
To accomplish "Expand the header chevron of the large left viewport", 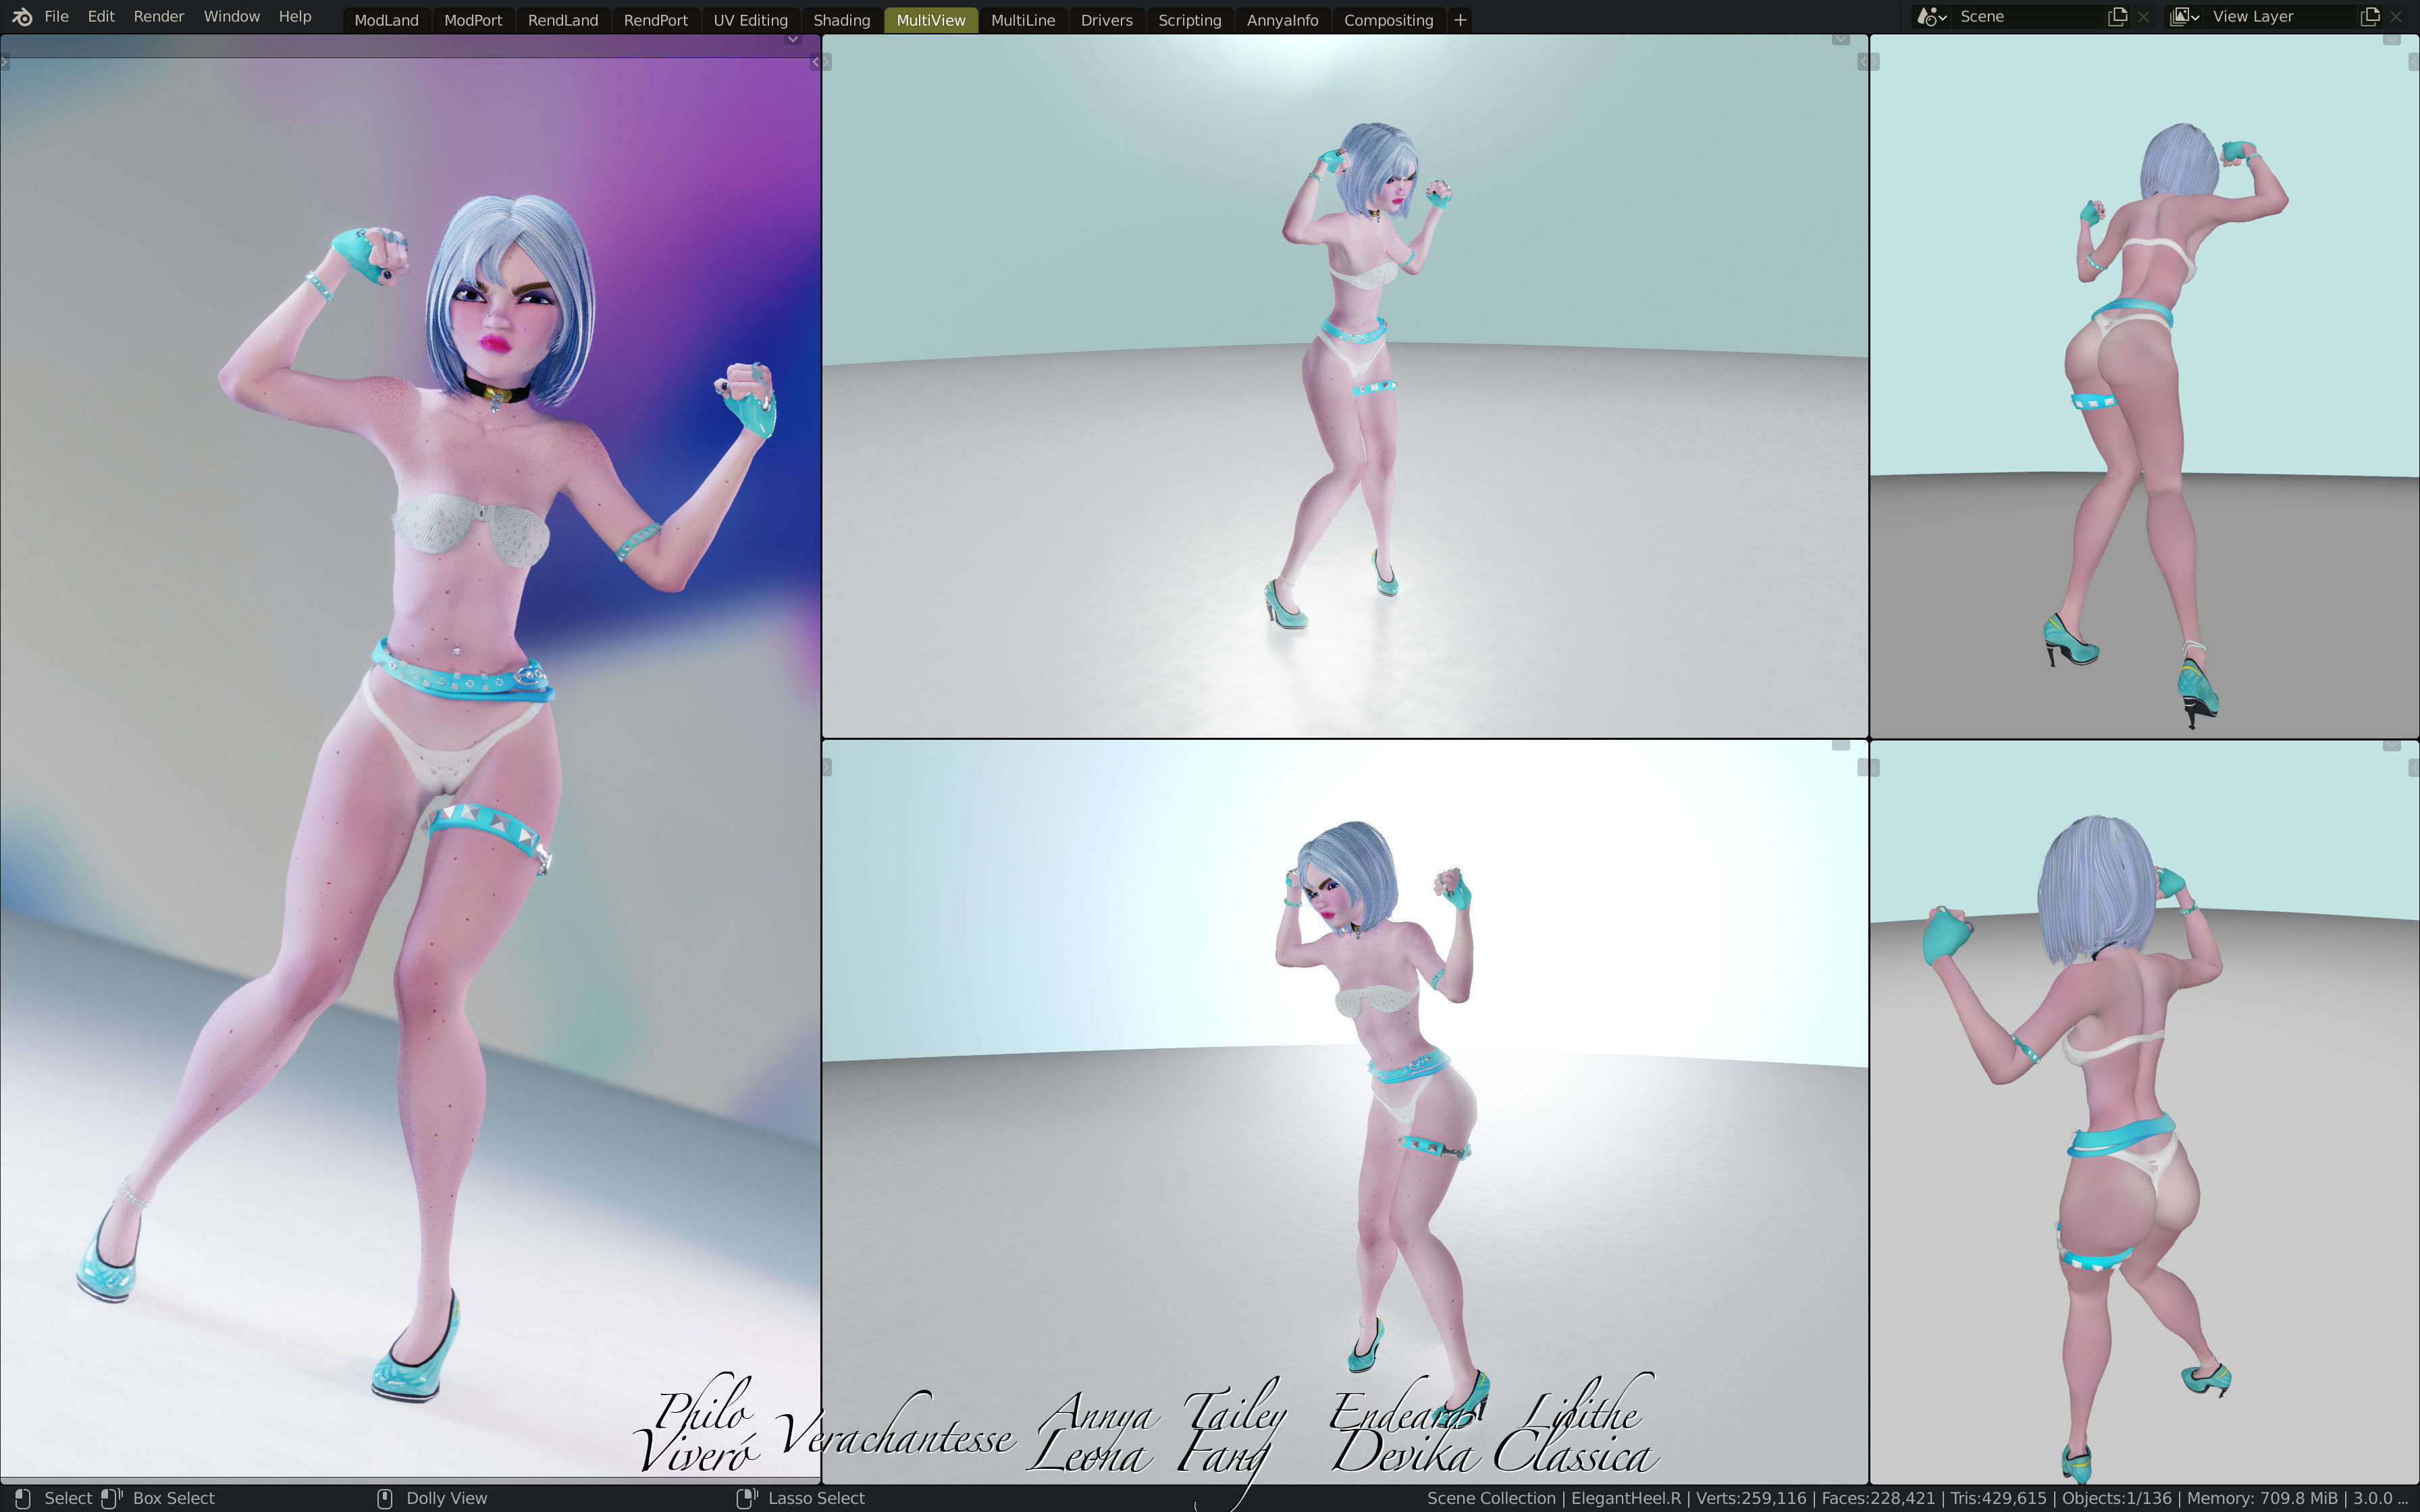I will (x=792, y=39).
